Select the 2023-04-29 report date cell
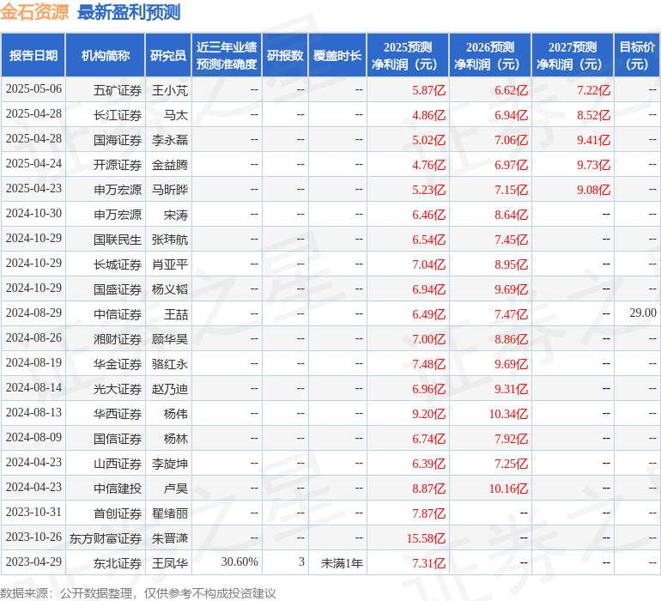Viewport: 661px width, 601px height. pyautogui.click(x=33, y=562)
